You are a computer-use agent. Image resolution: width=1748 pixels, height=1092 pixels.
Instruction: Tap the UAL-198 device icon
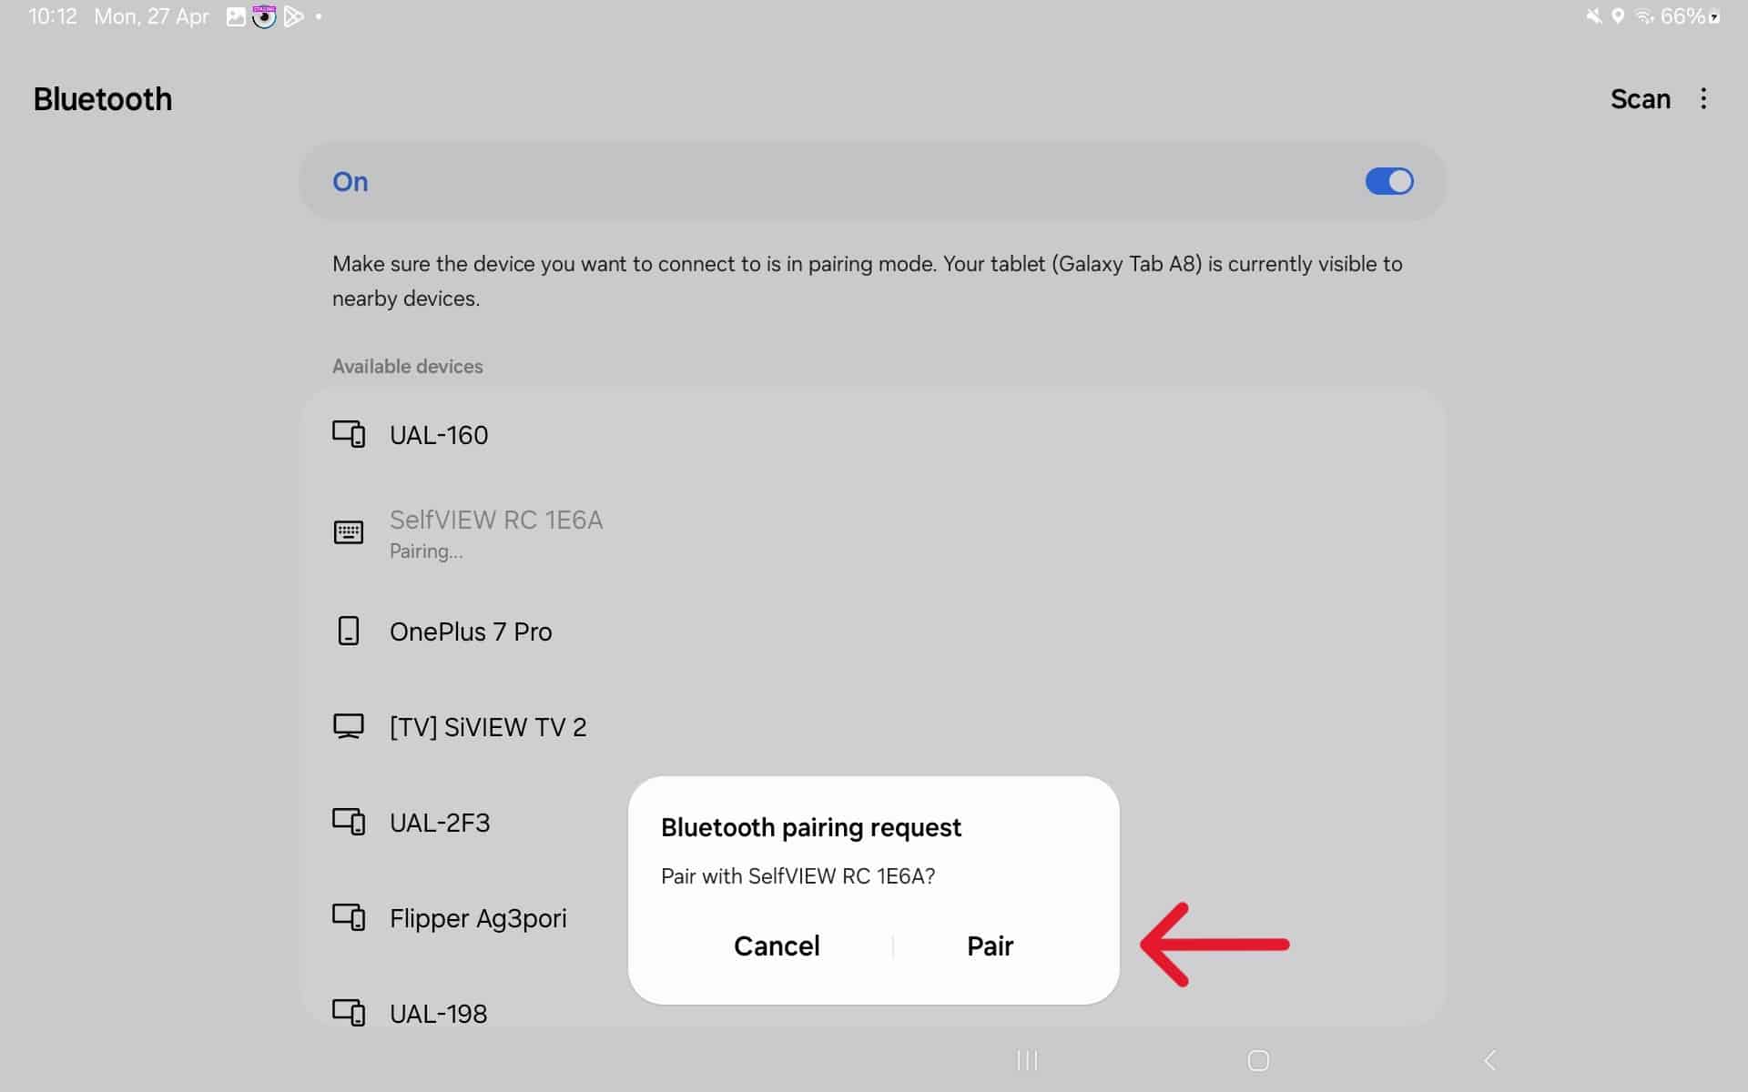click(349, 1012)
